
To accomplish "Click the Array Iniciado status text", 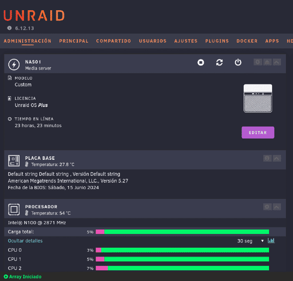I will (25, 277).
